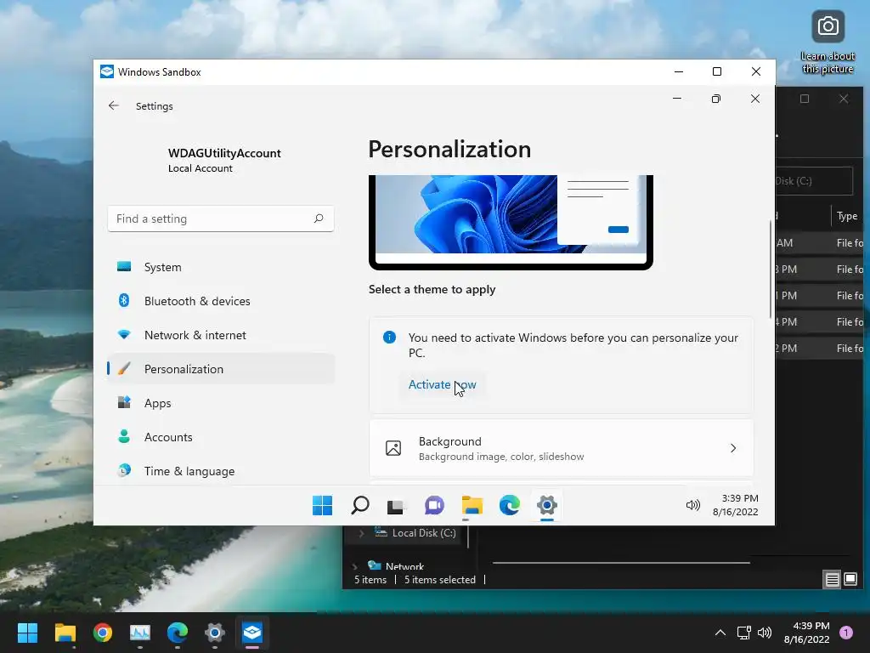The width and height of the screenshot is (870, 653).
Task: Open Sandbox Task View icon
Action: [x=396, y=506]
